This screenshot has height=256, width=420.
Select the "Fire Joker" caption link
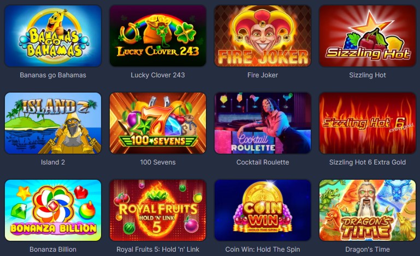click(263, 75)
